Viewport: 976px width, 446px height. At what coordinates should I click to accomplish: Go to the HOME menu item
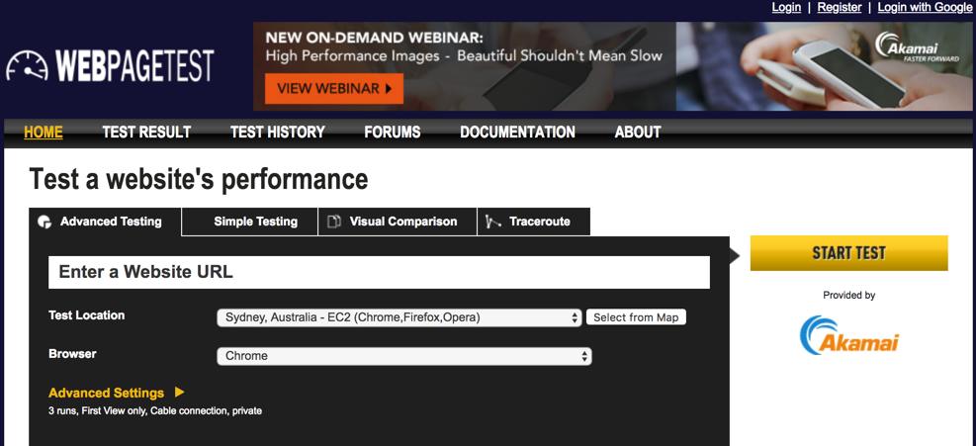44,133
